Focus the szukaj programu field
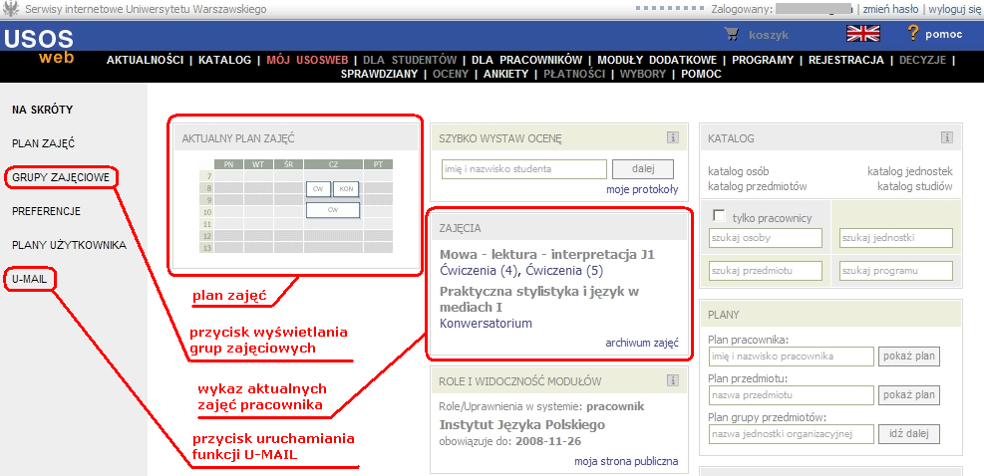Viewport: 984px width, 476px height. 896,271
